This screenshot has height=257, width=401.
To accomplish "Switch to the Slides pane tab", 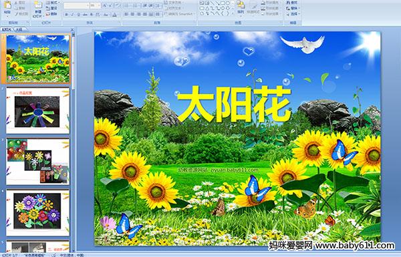I will [x=6, y=29].
